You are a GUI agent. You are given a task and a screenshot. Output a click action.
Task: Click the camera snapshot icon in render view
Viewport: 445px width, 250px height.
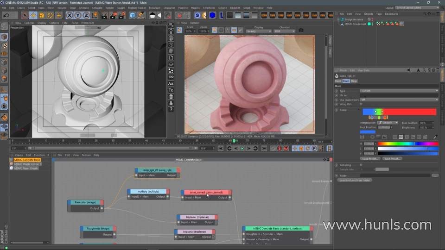301,31
